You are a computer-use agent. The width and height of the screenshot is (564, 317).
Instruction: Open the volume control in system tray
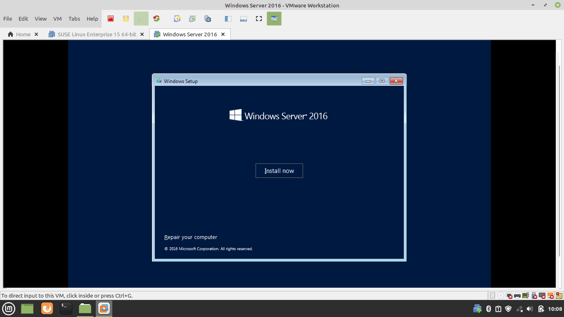(x=530, y=309)
